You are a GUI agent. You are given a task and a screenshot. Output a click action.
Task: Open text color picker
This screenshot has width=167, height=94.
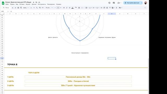(73, 8)
